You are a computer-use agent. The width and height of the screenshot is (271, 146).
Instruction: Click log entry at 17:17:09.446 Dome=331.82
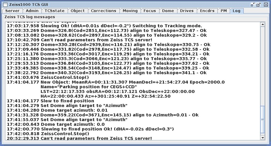(x=108, y=49)
